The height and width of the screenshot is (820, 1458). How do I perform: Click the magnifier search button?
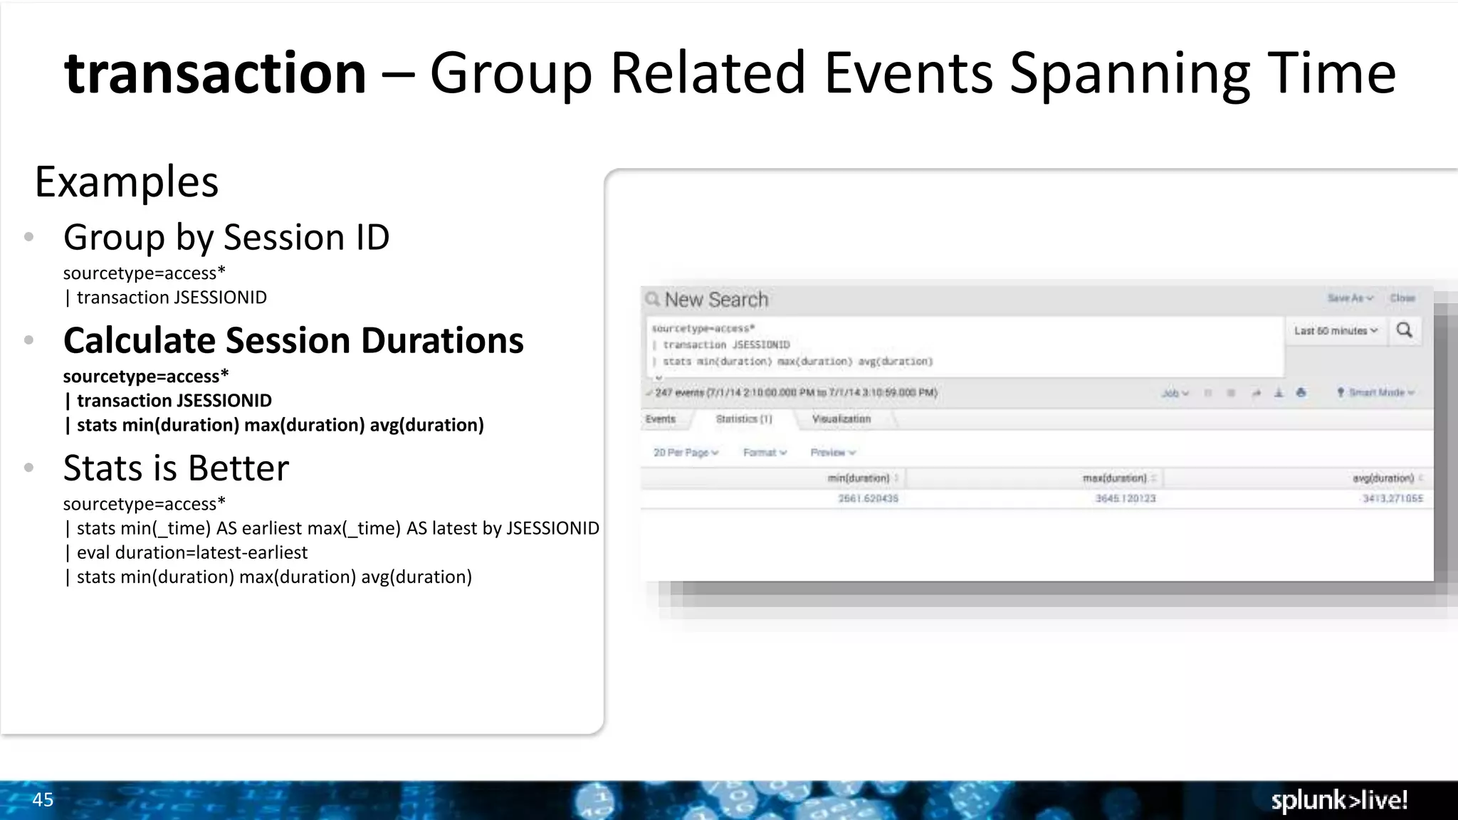[1404, 330]
